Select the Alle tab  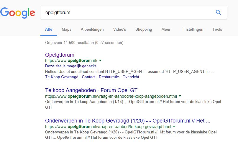pyautogui.click(x=49, y=30)
